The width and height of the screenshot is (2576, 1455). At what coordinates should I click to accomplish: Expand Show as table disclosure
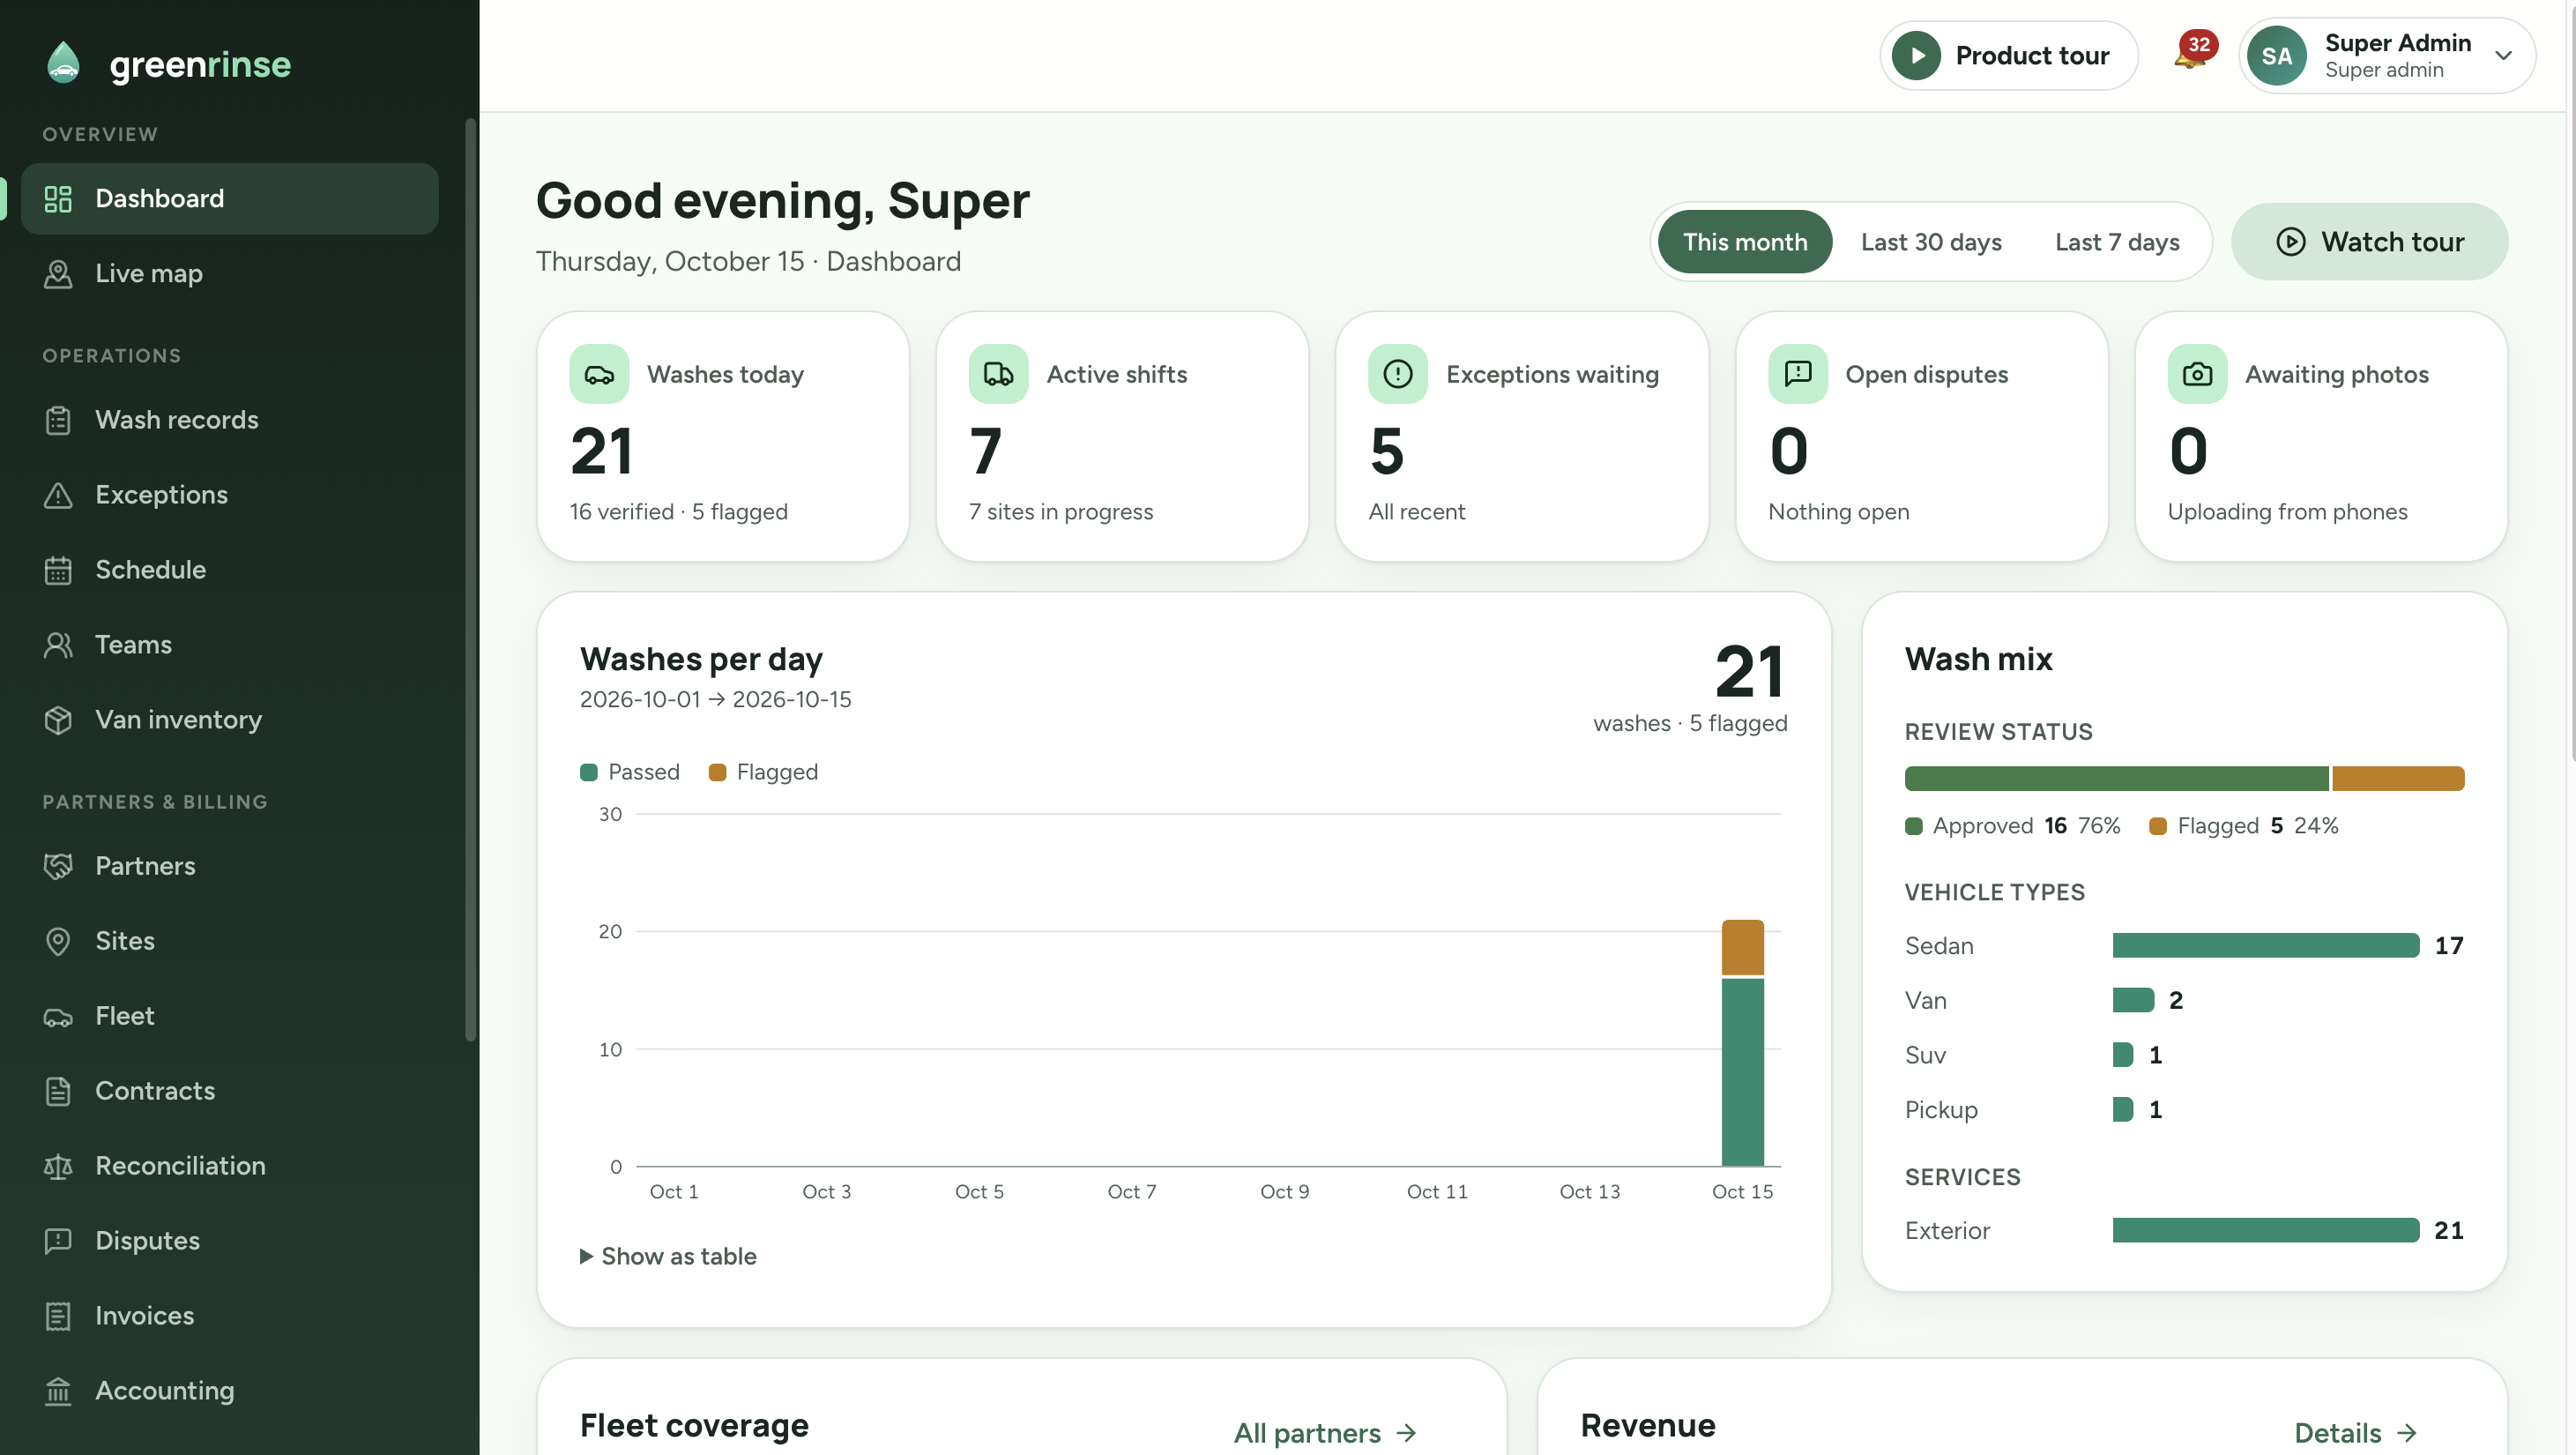[668, 1256]
